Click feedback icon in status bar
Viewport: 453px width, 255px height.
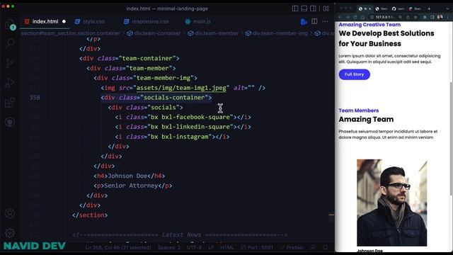click(313, 247)
